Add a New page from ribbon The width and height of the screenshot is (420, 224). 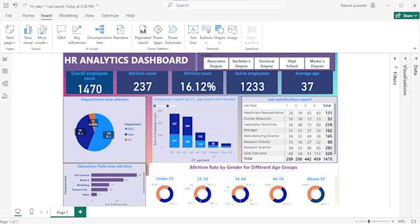pos(10,35)
